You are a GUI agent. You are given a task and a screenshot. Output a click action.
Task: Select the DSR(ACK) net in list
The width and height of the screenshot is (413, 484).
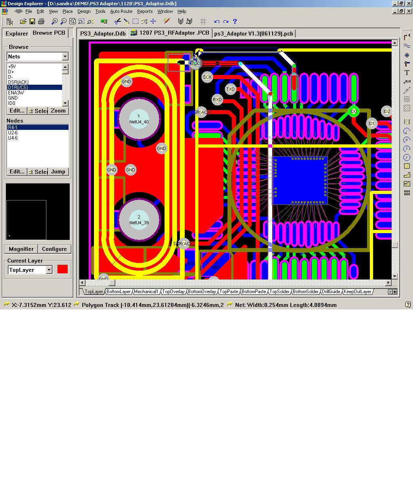coord(34,82)
